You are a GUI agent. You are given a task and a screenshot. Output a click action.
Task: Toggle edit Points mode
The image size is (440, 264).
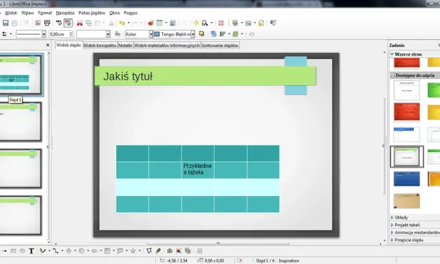coord(149,251)
